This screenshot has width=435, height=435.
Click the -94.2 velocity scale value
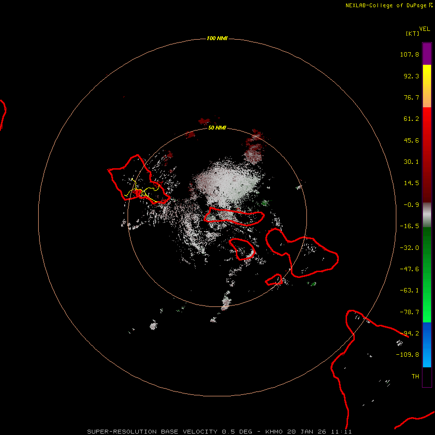tap(409, 333)
